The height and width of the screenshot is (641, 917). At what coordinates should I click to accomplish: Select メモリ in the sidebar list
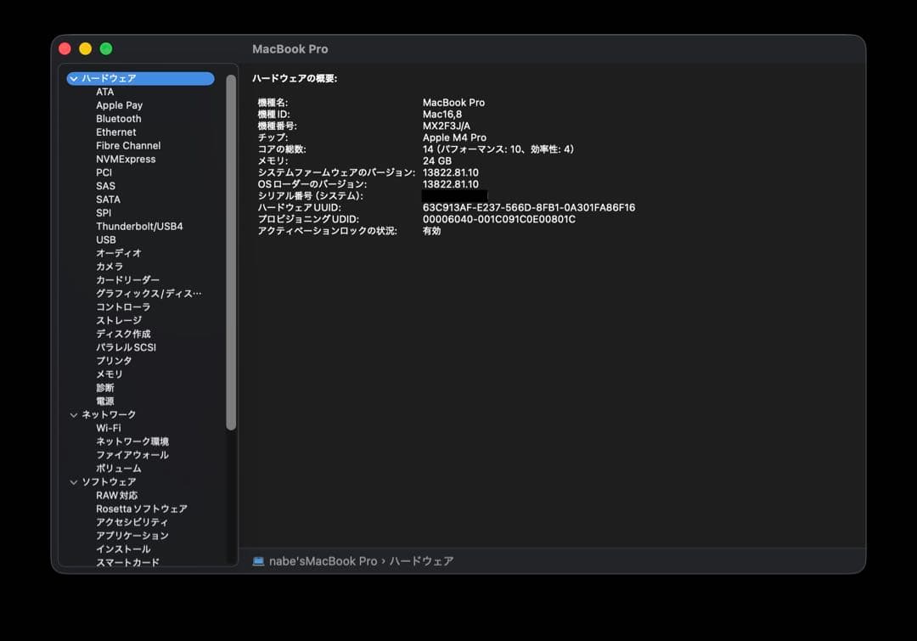(x=110, y=374)
